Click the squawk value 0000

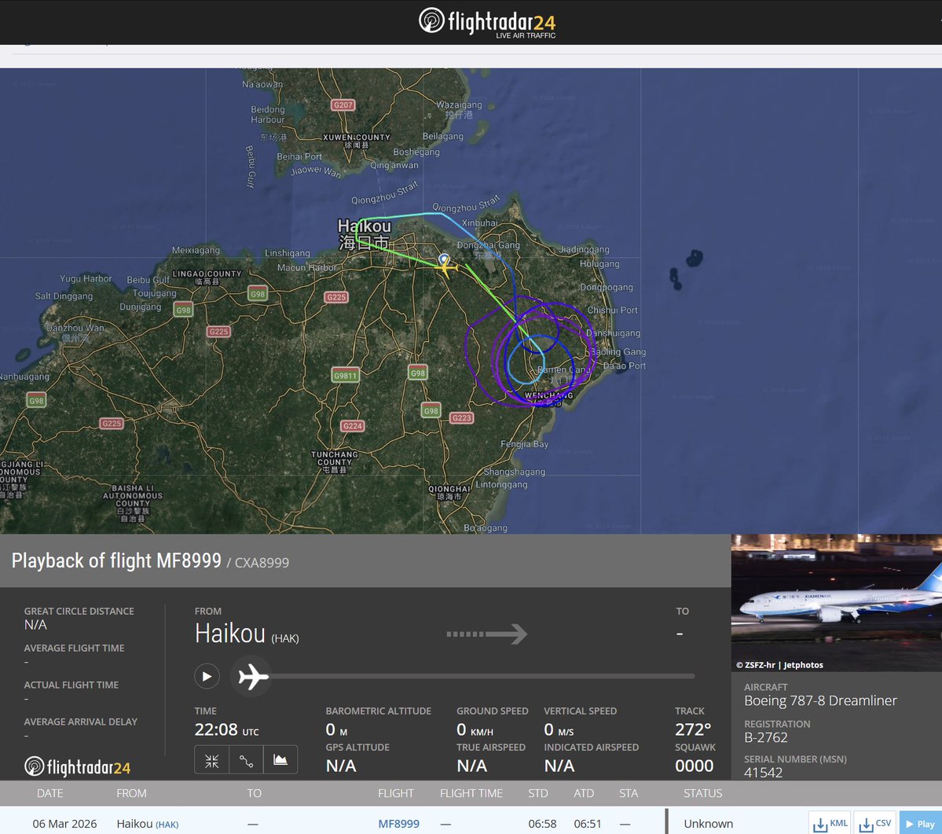(x=695, y=766)
